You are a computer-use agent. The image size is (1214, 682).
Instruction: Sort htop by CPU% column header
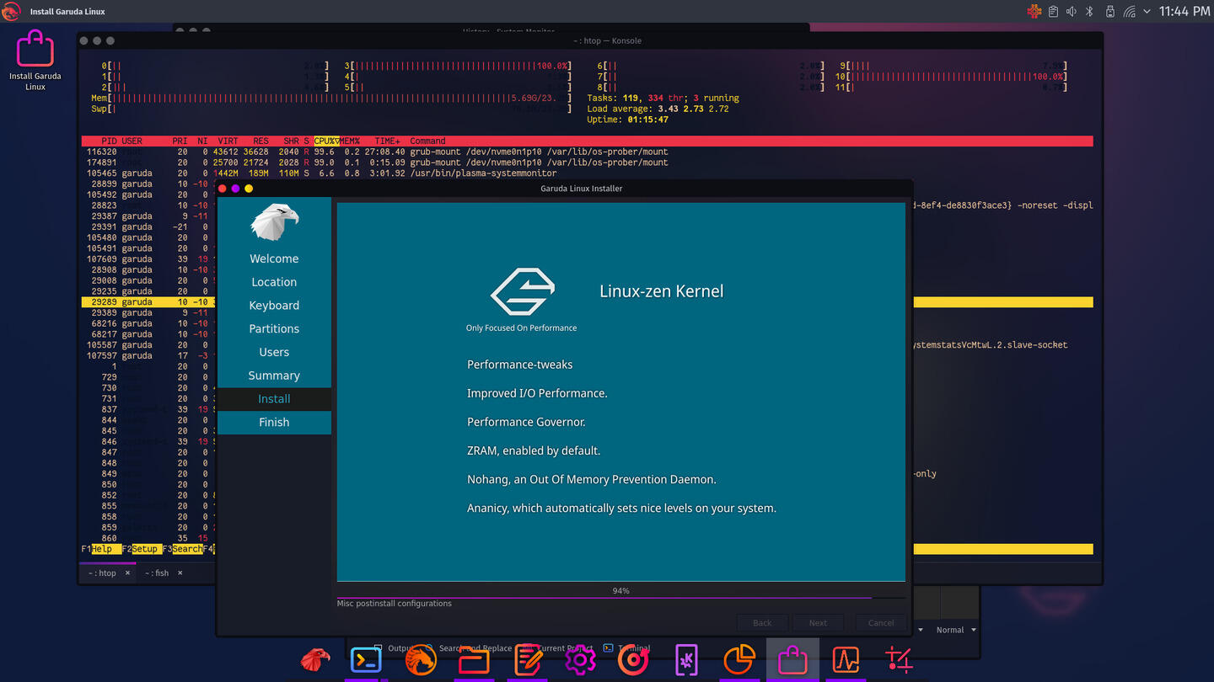(326, 141)
